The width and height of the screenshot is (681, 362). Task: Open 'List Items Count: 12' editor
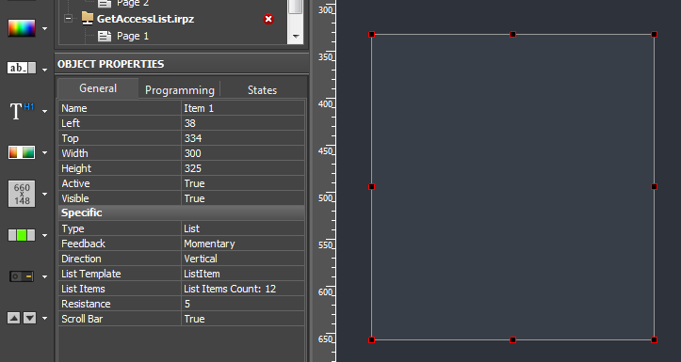coord(243,289)
